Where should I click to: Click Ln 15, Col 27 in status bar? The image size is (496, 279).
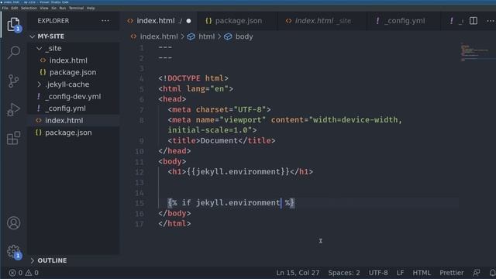pos(298,273)
